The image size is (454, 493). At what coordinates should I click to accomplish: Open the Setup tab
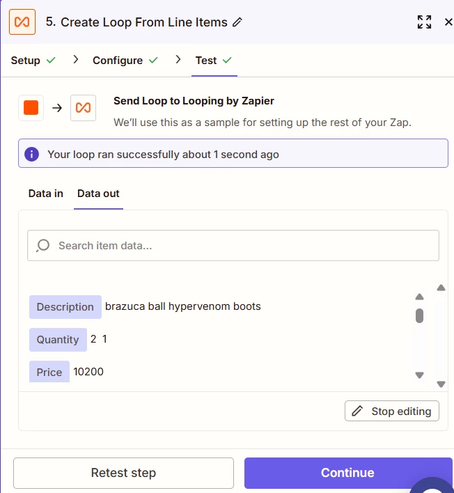tap(33, 61)
